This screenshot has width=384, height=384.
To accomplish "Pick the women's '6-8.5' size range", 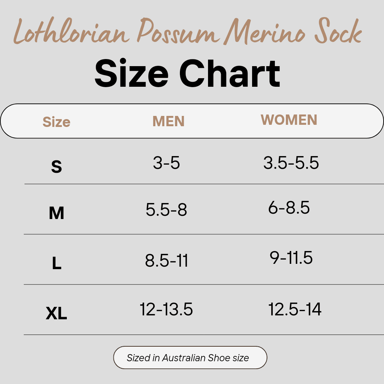I will (289, 208).
